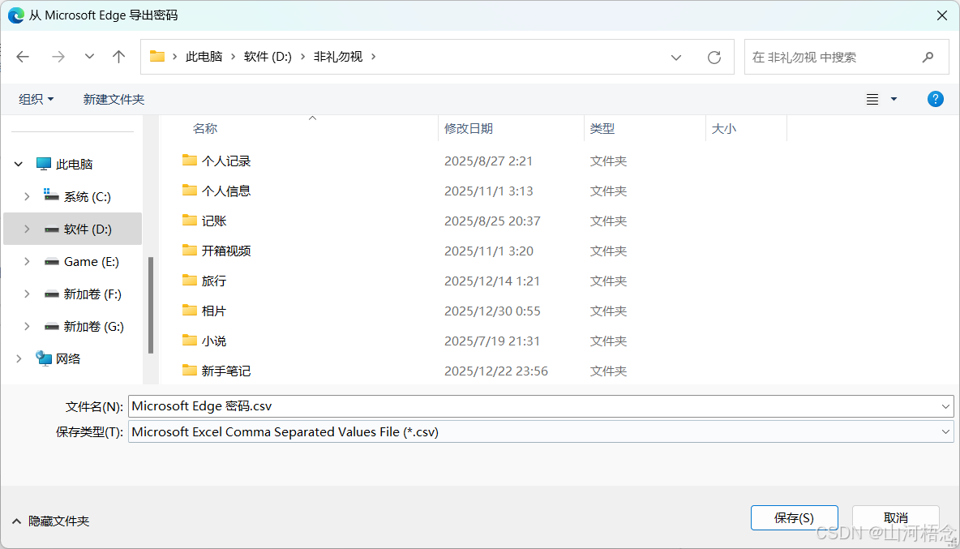Viewport: 960px width, 549px height.
Task: Select 软件 (D:) in navigation tree
Action: (x=88, y=229)
